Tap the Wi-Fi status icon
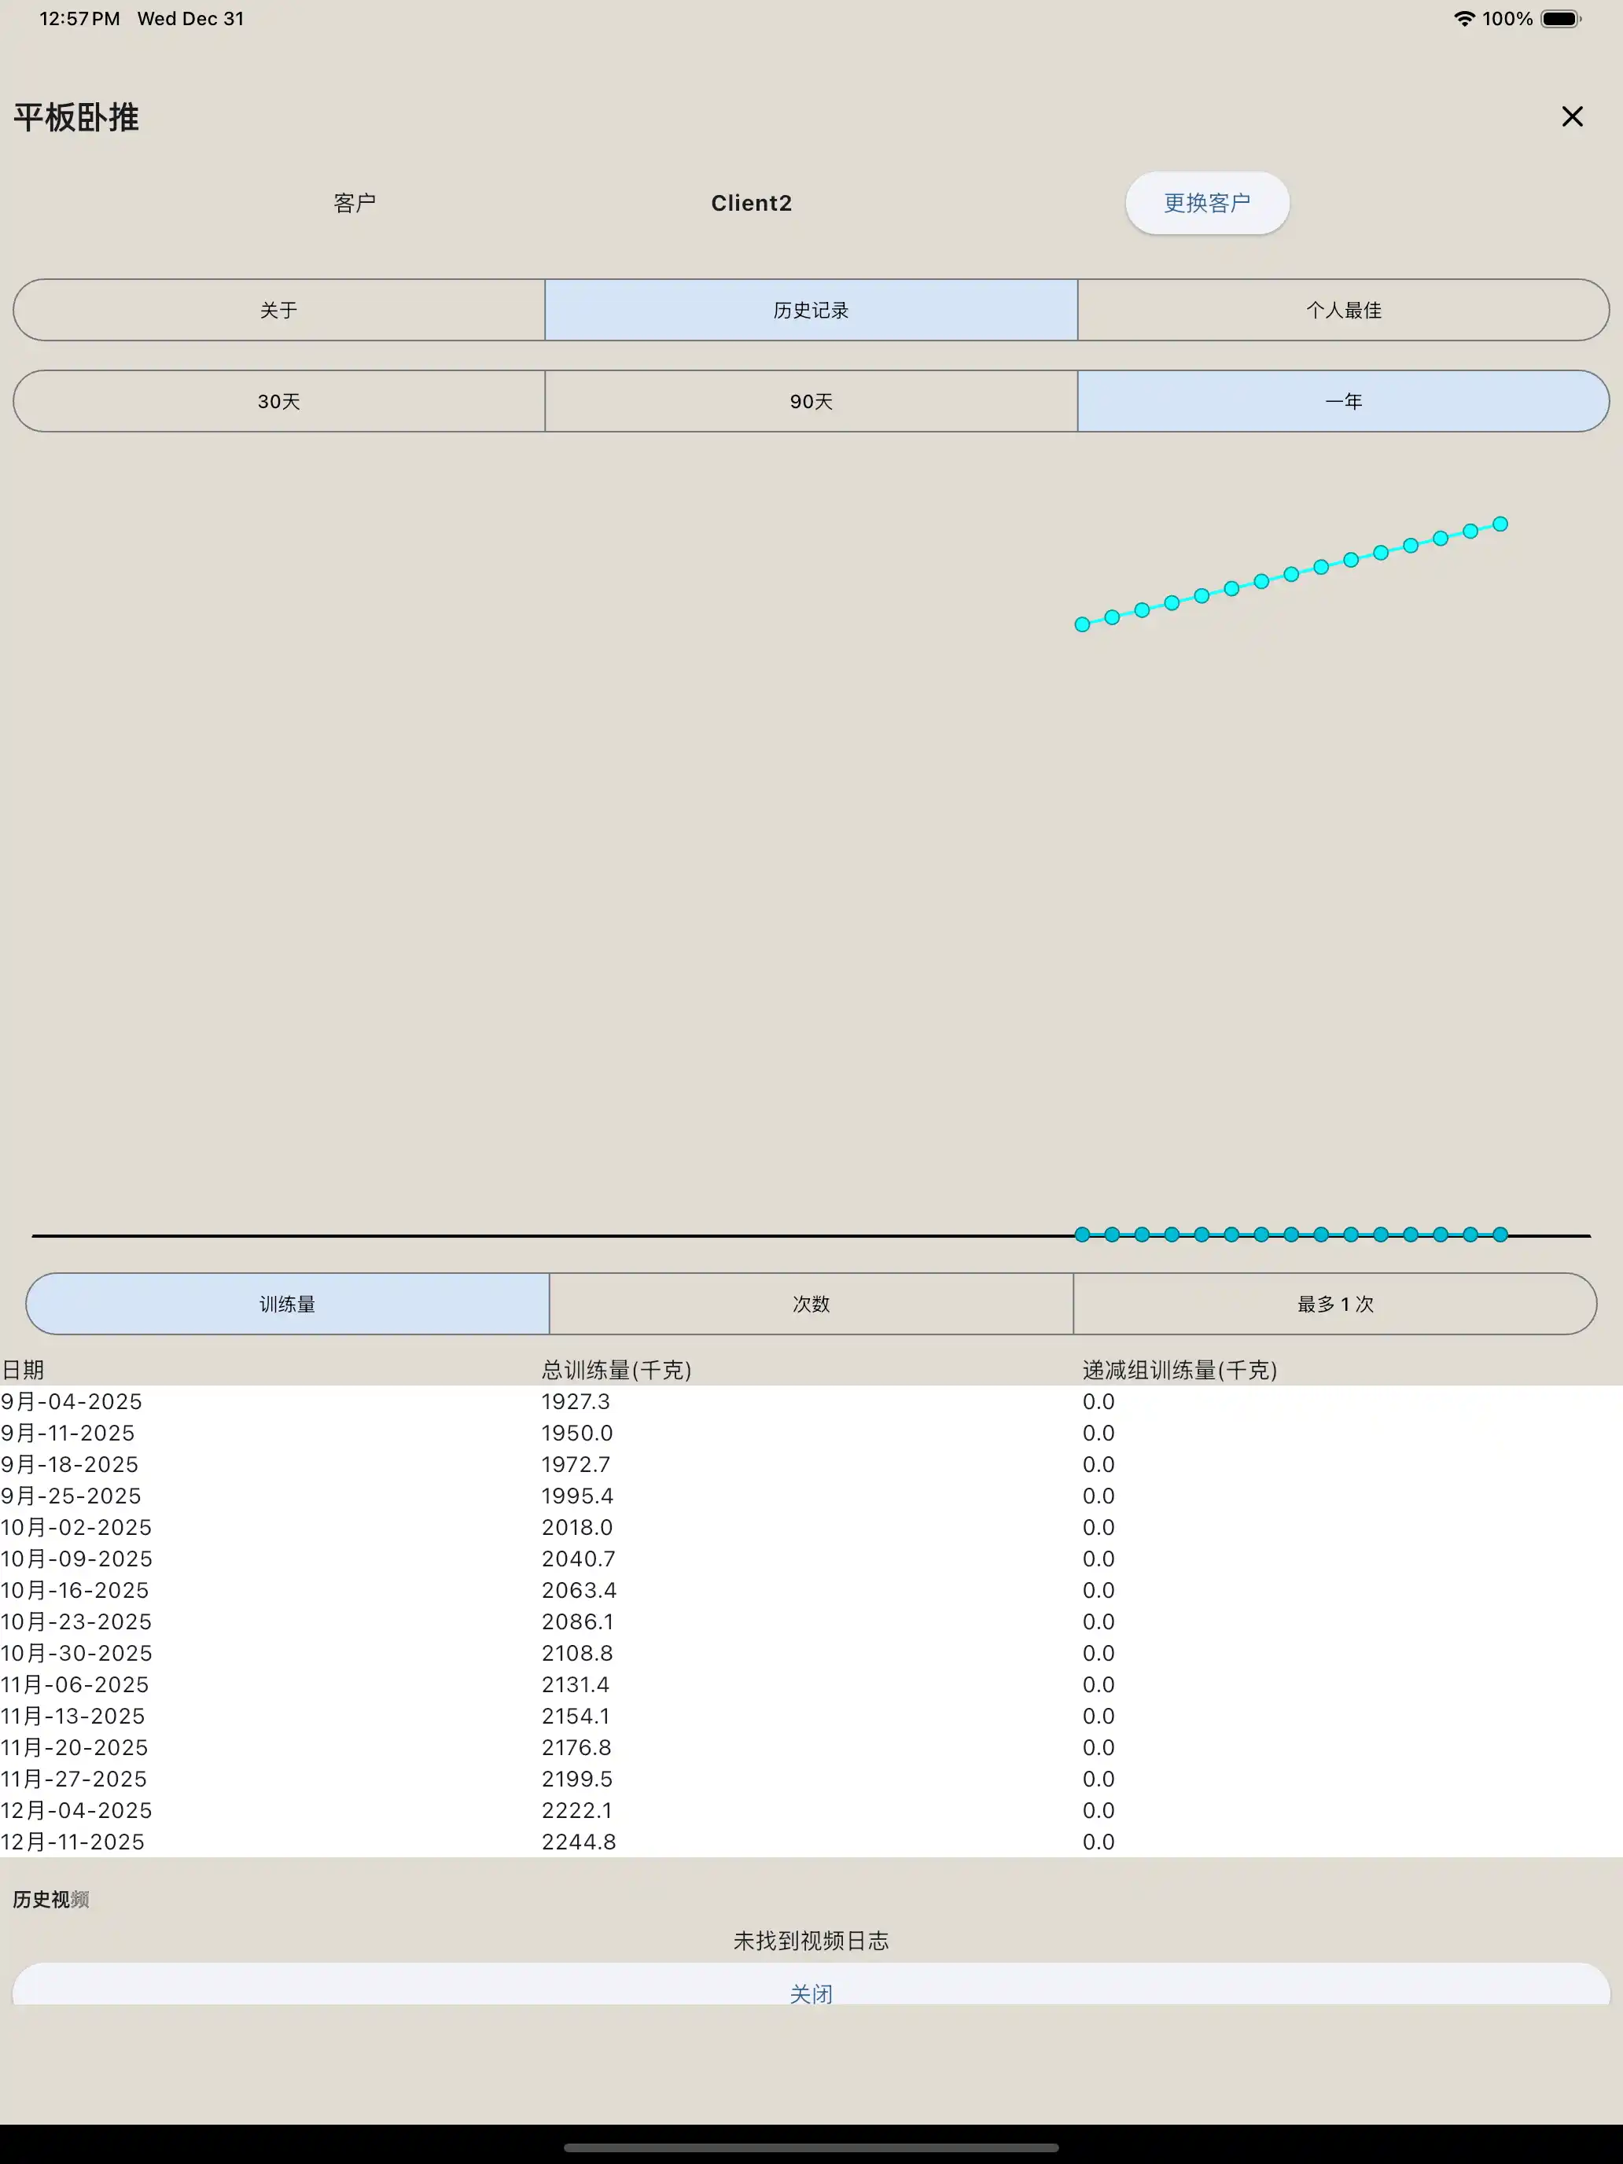This screenshot has width=1623, height=2164. [x=1463, y=19]
